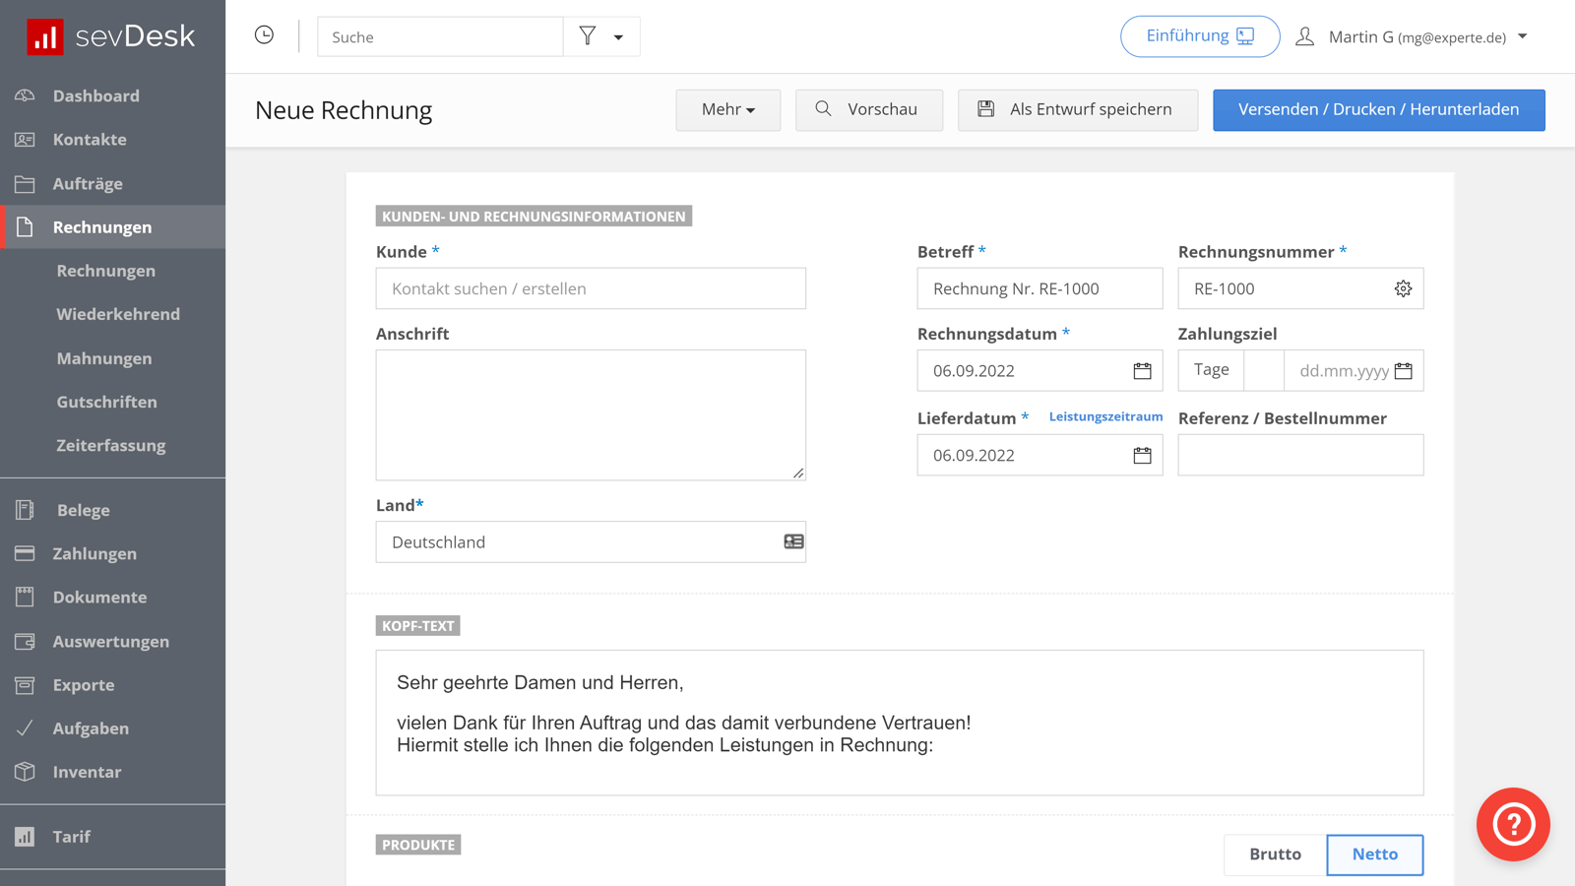Open the Belege section
The height and width of the screenshot is (886, 1575).
coord(83,510)
